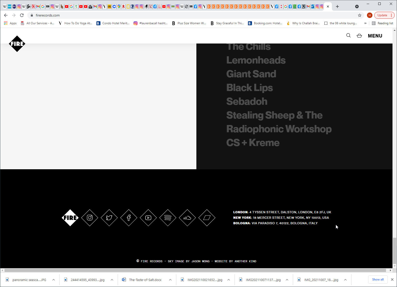
Task: Select Stealing Sheep & The Radiophonic Workshop link
Action: pyautogui.click(x=279, y=122)
